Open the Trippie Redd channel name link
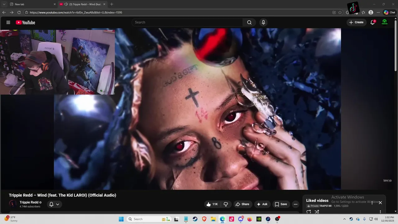Image resolution: width=398 pixels, height=224 pixels. pyautogui.click(x=29, y=202)
